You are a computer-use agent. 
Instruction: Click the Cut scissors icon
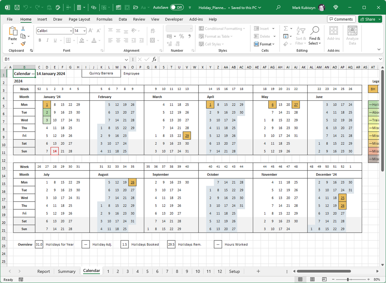(23, 29)
